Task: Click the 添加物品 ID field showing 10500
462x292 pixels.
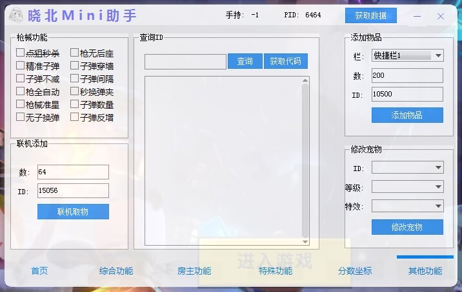Action: tap(407, 95)
